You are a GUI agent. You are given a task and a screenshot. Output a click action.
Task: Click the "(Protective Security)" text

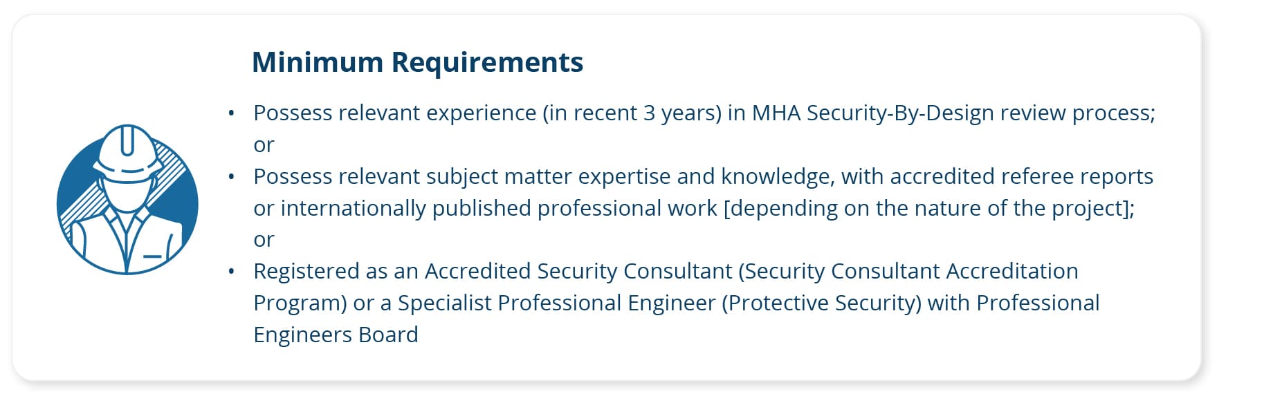[821, 303]
